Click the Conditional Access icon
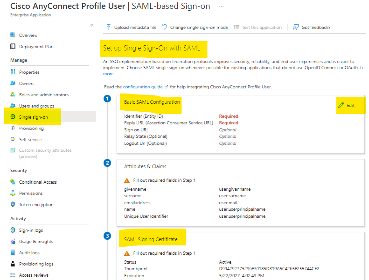This screenshot has width=369, height=280. click(x=13, y=182)
